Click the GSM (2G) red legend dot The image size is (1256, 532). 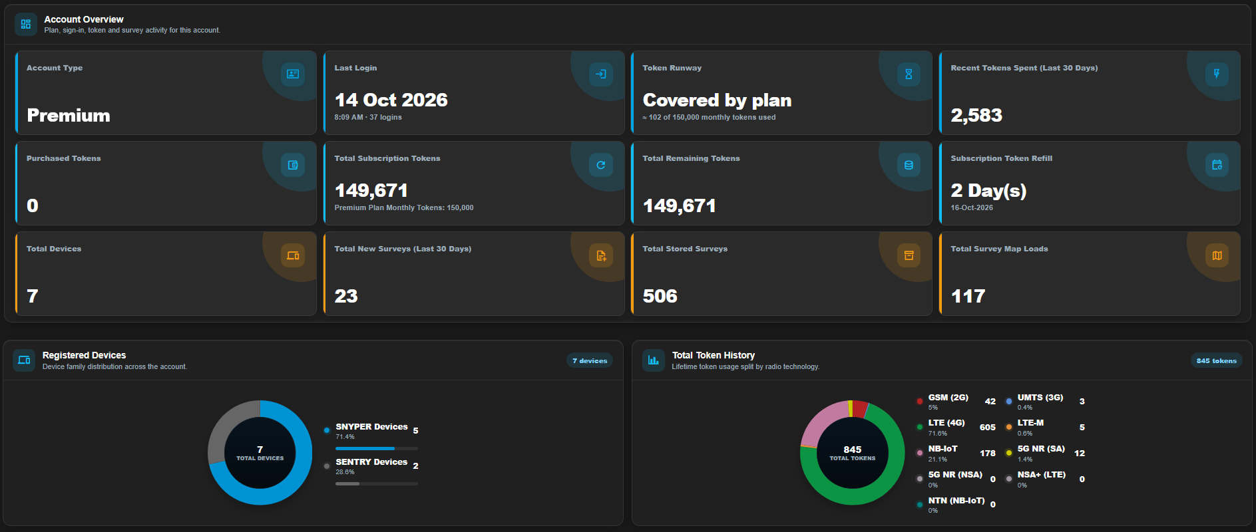tap(920, 401)
